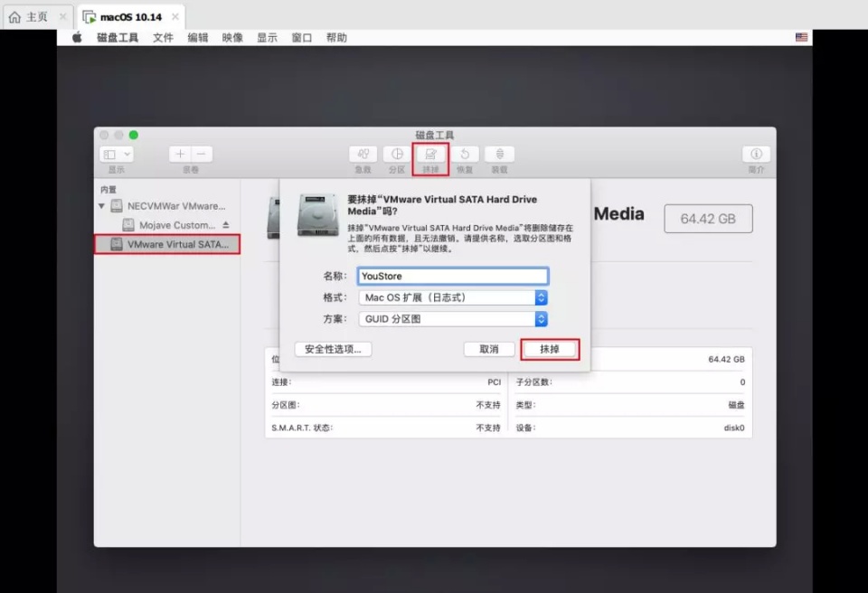Open the 显示 menu
This screenshot has height=593, width=868.
click(x=267, y=38)
